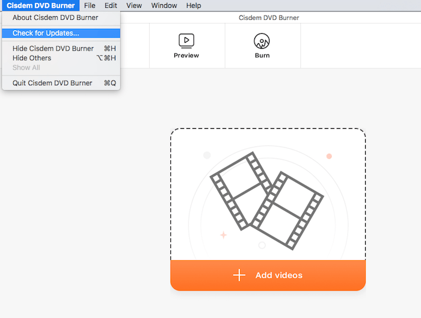Open the Help menu
Image resolution: width=421 pixels, height=318 pixels.
coord(194,5)
